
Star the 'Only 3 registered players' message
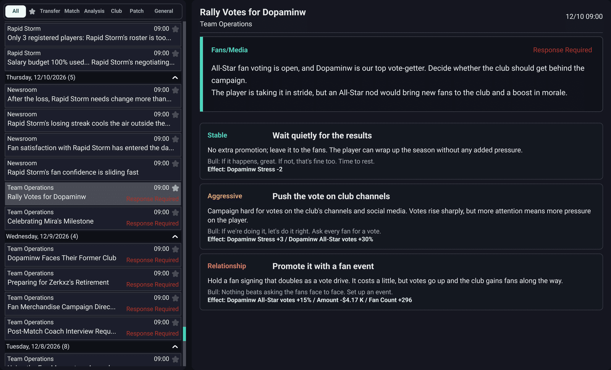pos(175,29)
